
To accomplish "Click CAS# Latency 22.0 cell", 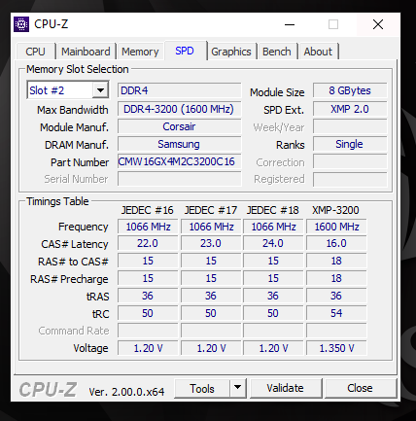I will 148,243.
